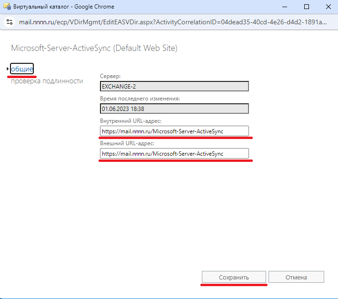This screenshot has width=338, height=299.
Task: Close the Виртуальный каталог window
Action: coord(328,7)
